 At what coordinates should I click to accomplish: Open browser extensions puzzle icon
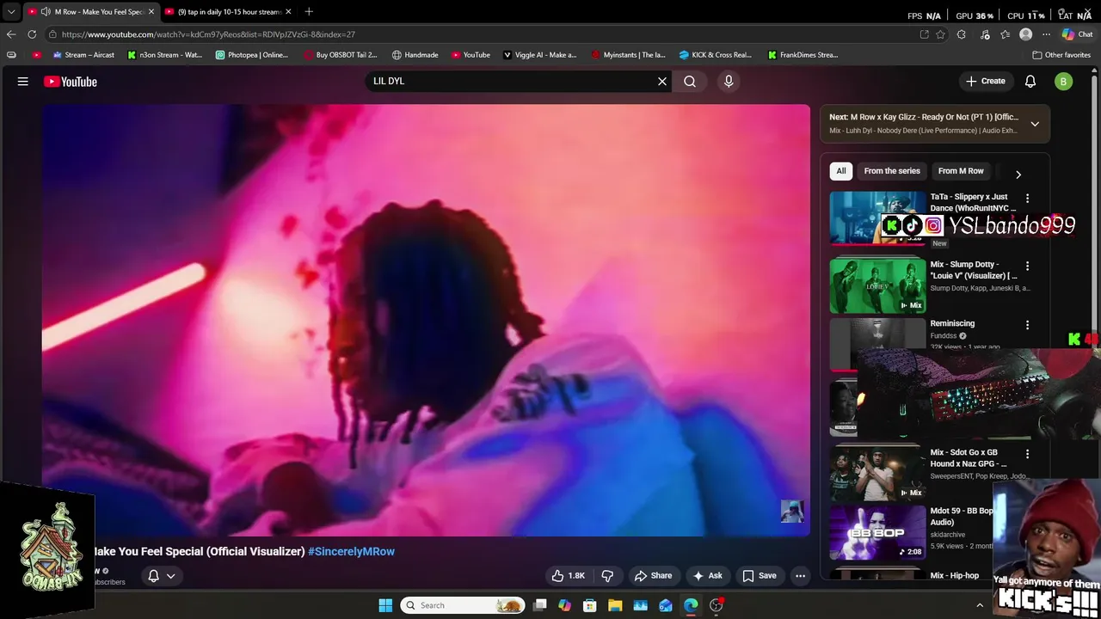(x=962, y=34)
